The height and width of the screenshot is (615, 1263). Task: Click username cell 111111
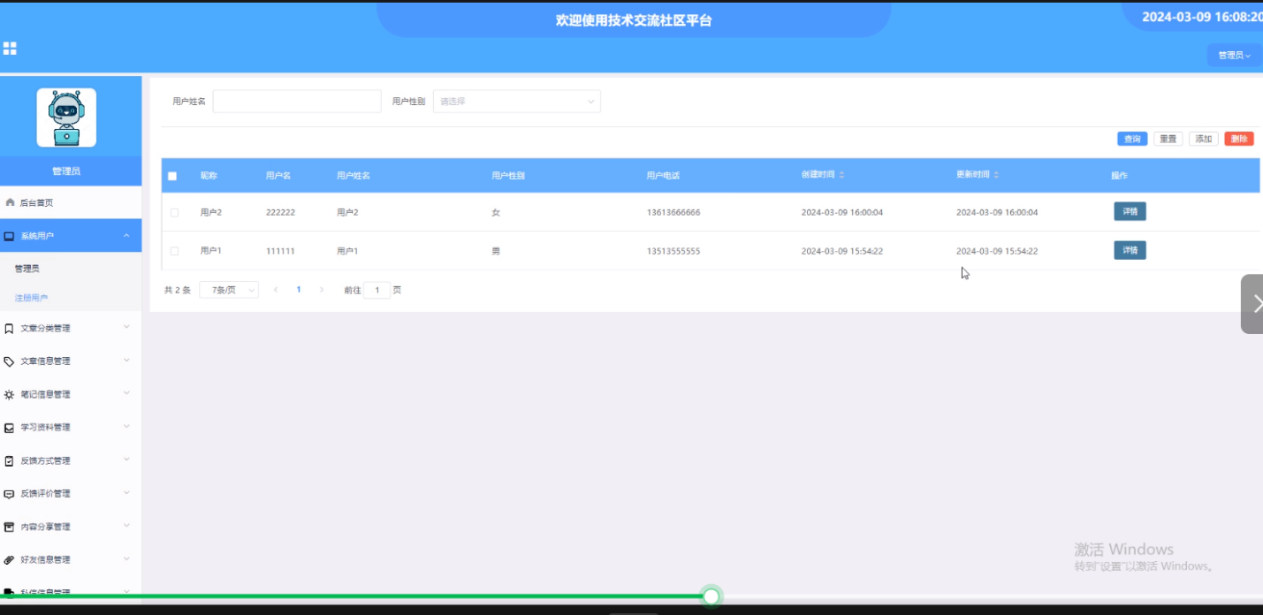(x=280, y=251)
